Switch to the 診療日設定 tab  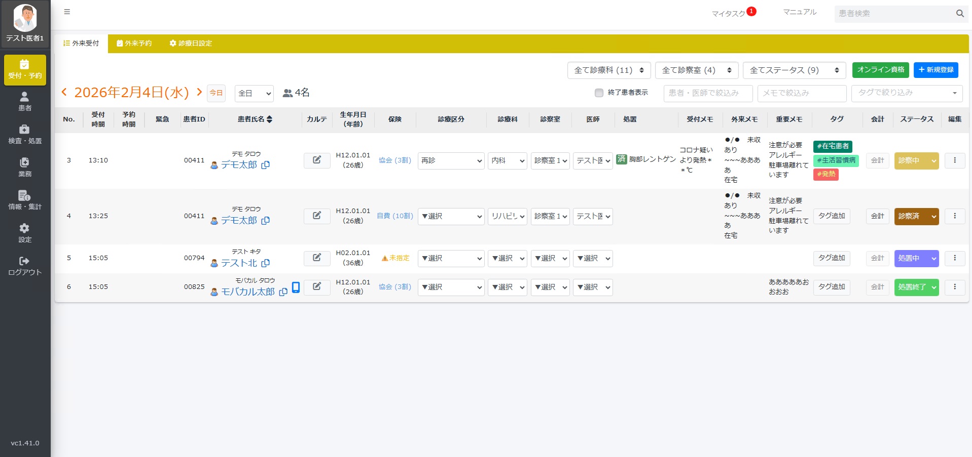(x=191, y=44)
